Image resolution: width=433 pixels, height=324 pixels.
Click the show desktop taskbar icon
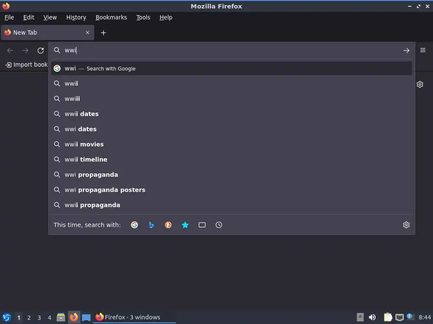pyautogui.click(x=86, y=317)
